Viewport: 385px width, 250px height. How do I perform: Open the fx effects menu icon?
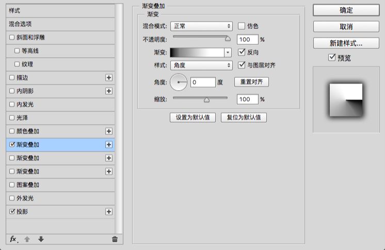[x=14, y=239]
